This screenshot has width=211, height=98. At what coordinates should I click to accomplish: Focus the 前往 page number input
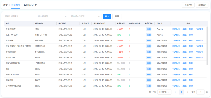pos(201,92)
